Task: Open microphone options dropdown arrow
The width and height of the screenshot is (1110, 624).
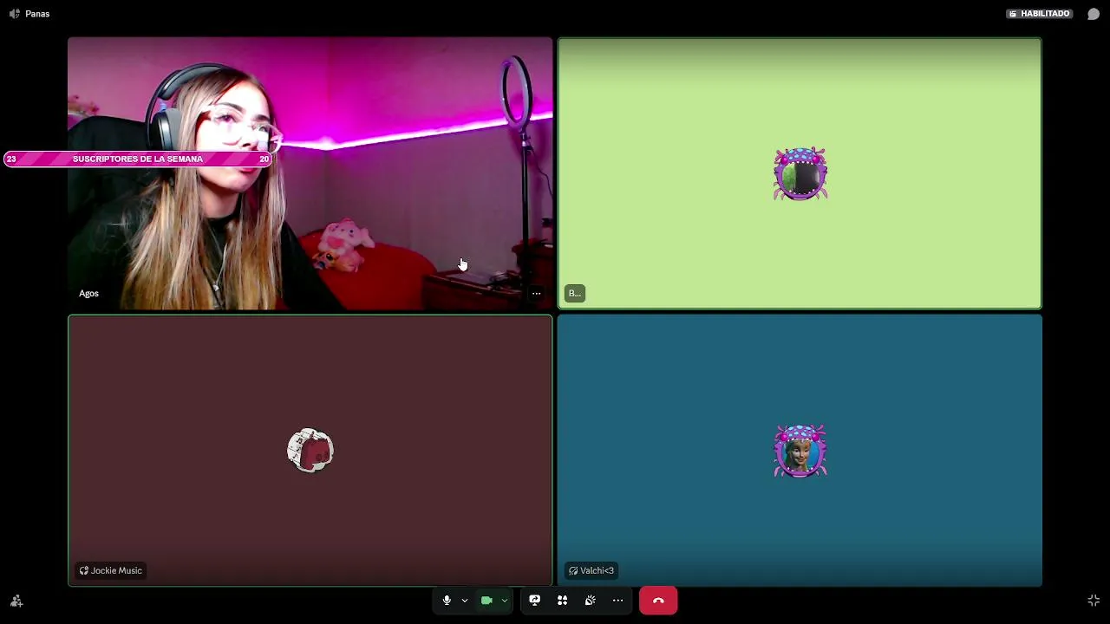Action: pos(465,601)
